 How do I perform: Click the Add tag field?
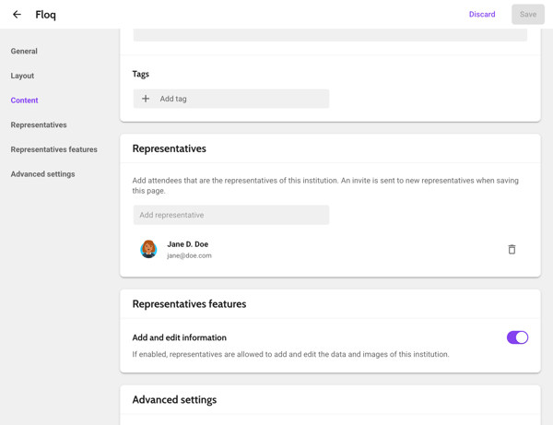coord(231,99)
